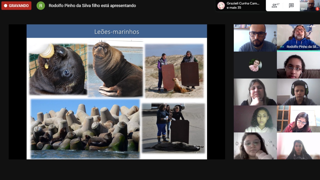Screen dimensions: 320x180
Task: Click the pink-haired anime avatar icon
Action: coord(221,6)
